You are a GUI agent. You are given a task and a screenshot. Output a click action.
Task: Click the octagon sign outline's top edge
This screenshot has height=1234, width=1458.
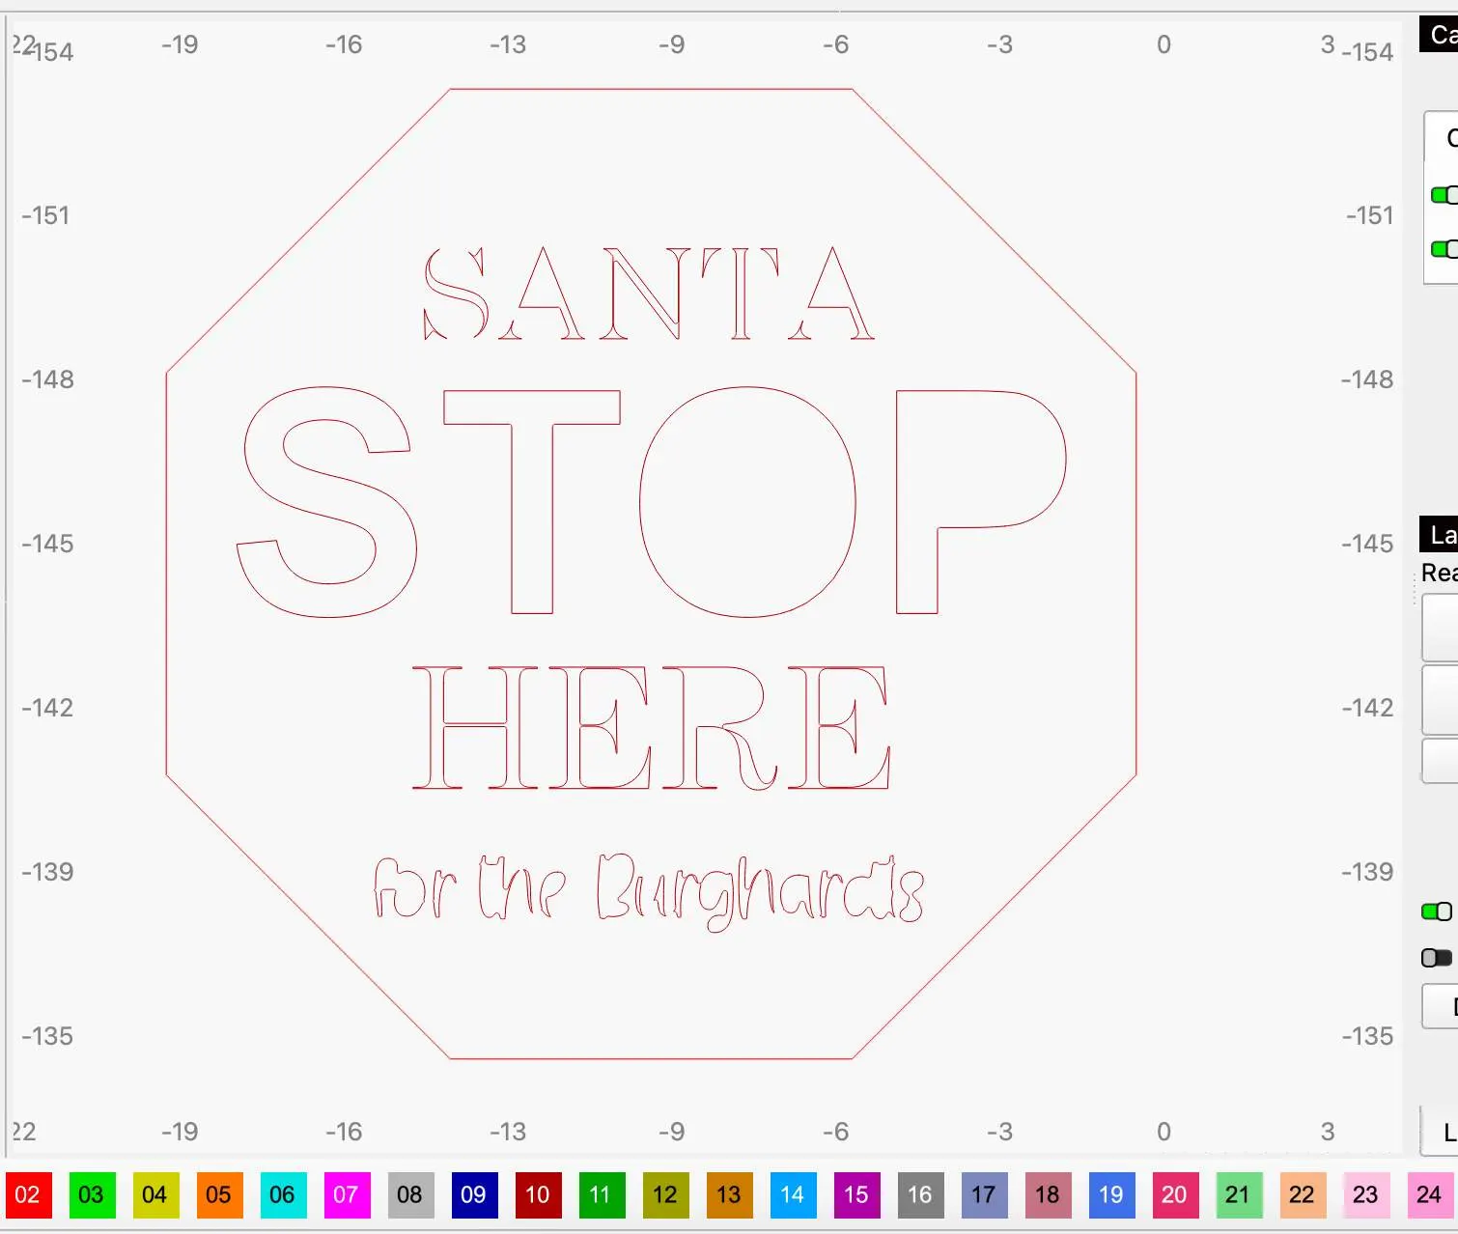[x=651, y=89]
